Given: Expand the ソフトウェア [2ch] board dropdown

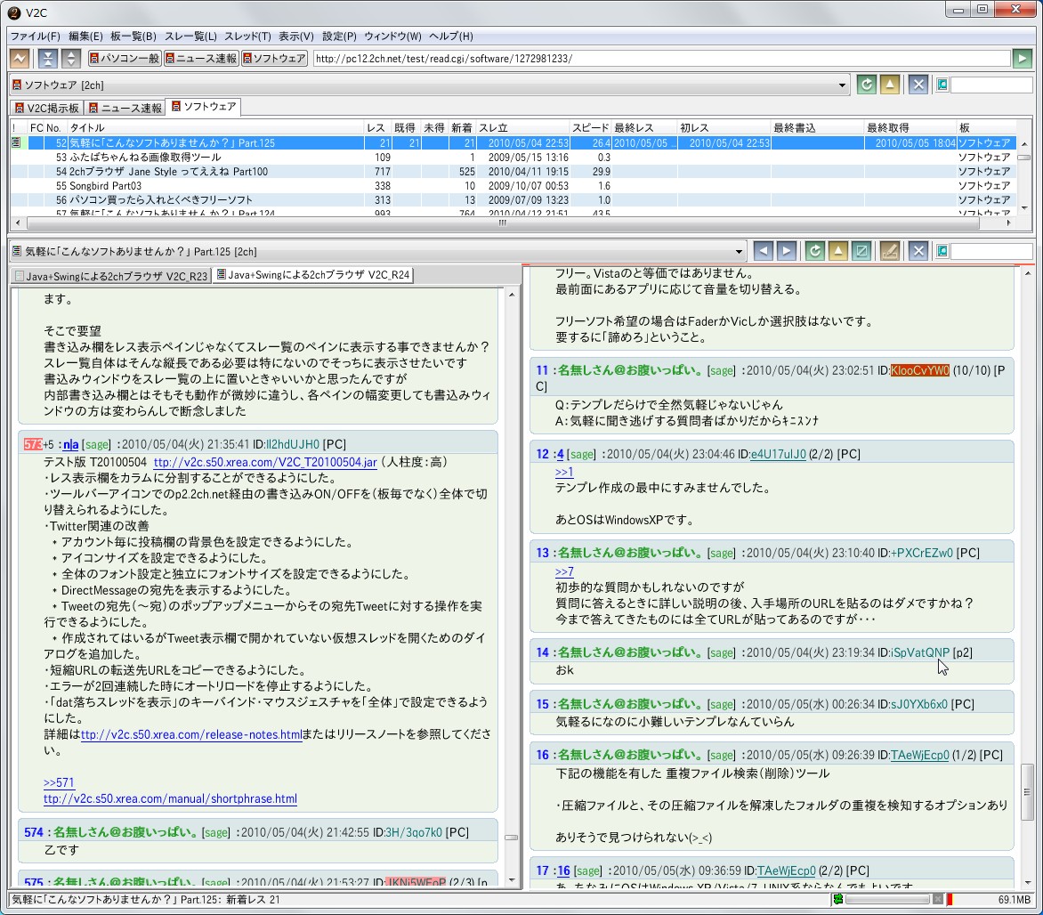Looking at the screenshot, I should click(x=842, y=85).
